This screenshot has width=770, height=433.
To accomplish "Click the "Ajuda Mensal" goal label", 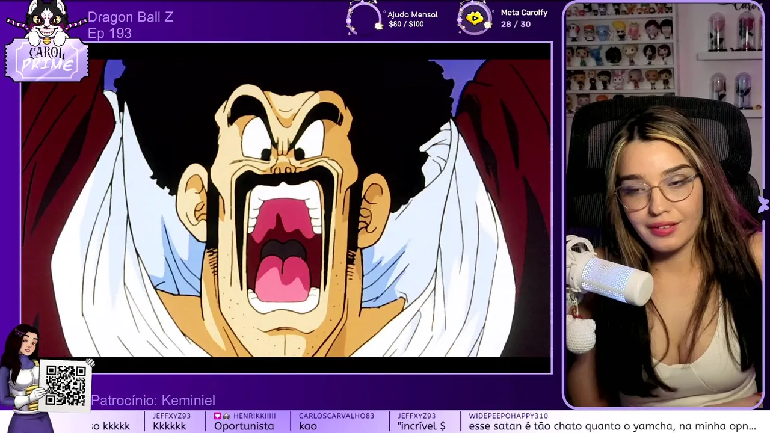I will (413, 14).
